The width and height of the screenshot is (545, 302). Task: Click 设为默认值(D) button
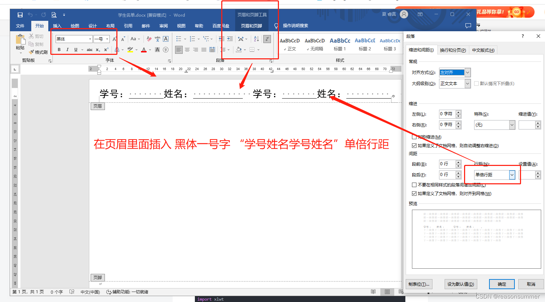click(x=461, y=284)
